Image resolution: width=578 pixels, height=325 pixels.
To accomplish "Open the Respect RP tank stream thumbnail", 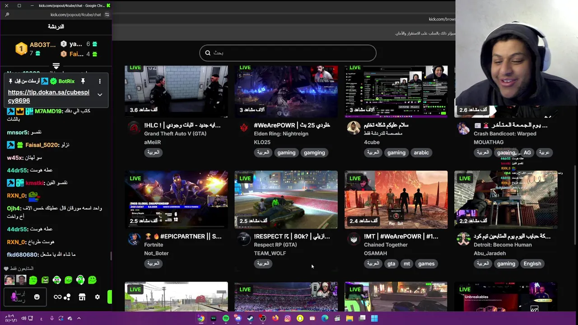I will coord(286,200).
